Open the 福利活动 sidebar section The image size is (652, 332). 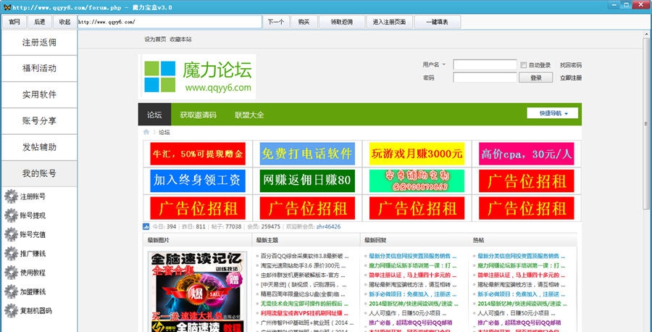coord(39,69)
